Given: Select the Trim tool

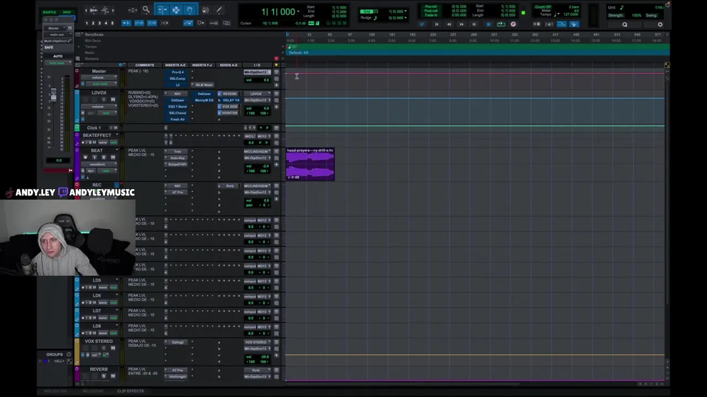Looking at the screenshot, I should click(162, 10).
